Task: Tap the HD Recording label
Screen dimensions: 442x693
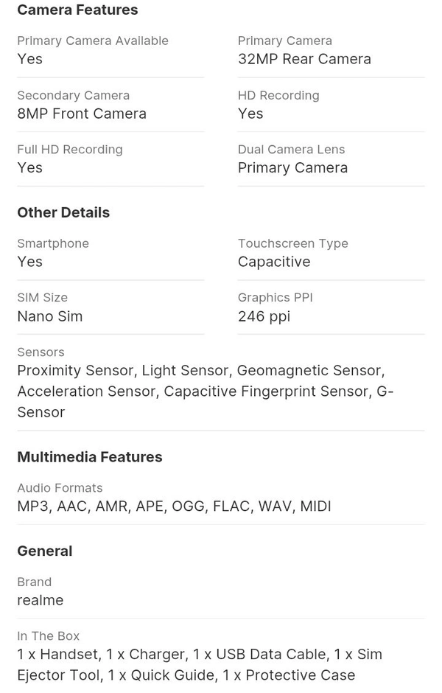Action: point(278,95)
